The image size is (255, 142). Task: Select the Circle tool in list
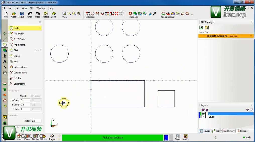pyautogui.click(x=25, y=28)
